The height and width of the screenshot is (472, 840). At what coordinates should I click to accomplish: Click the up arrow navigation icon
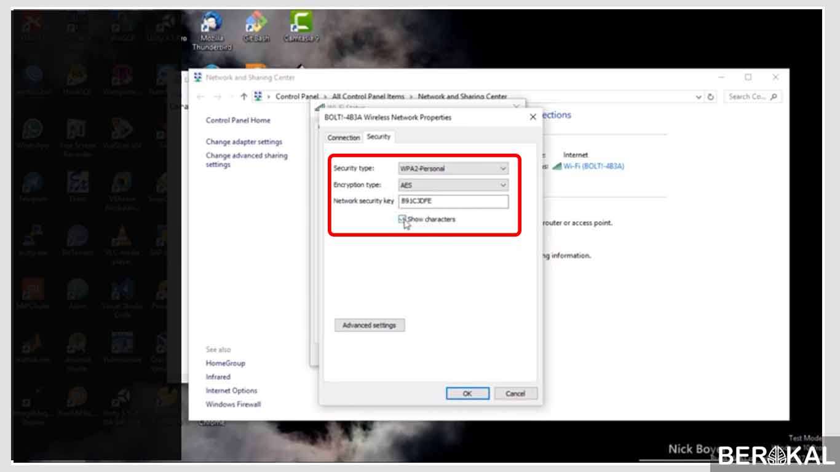tap(244, 97)
